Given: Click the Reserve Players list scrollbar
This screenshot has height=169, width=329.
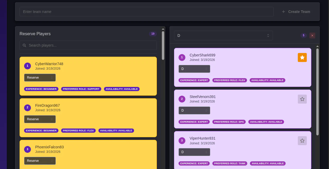Looking at the screenshot, I should pyautogui.click(x=163, y=46).
